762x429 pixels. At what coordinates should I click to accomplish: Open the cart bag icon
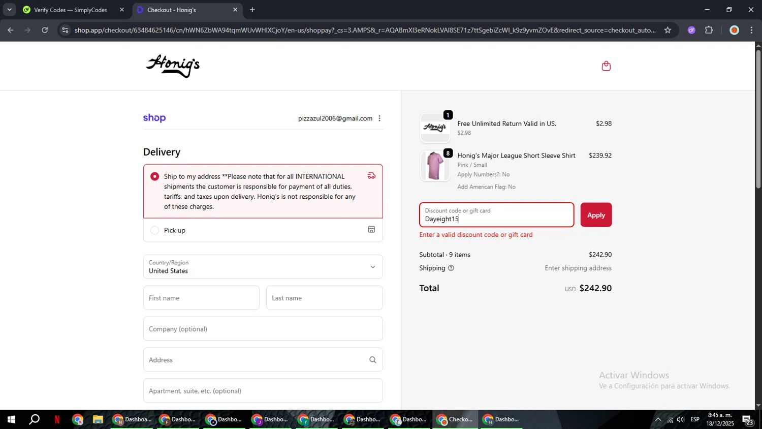click(x=606, y=66)
